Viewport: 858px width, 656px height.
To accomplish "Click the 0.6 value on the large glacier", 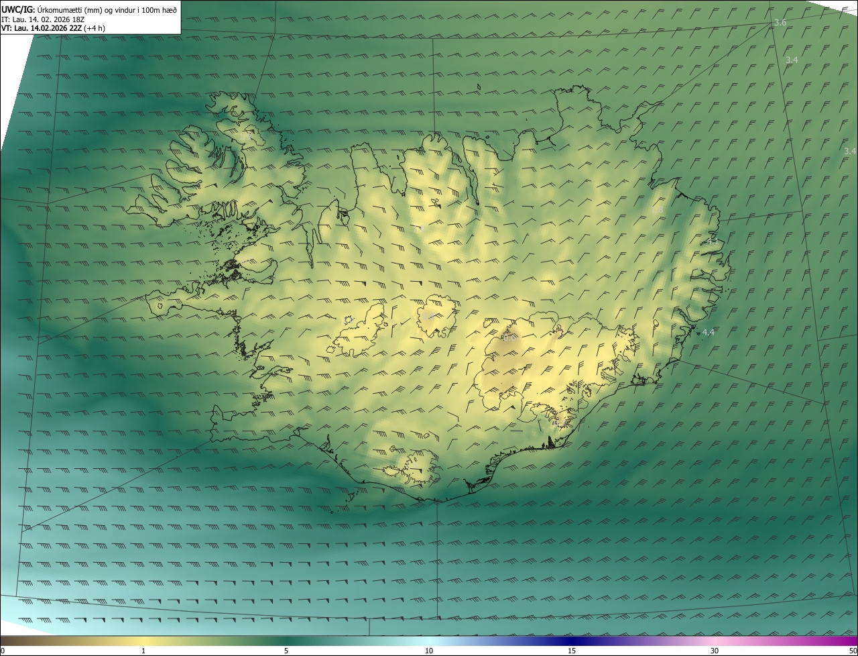I will pyautogui.click(x=509, y=337).
